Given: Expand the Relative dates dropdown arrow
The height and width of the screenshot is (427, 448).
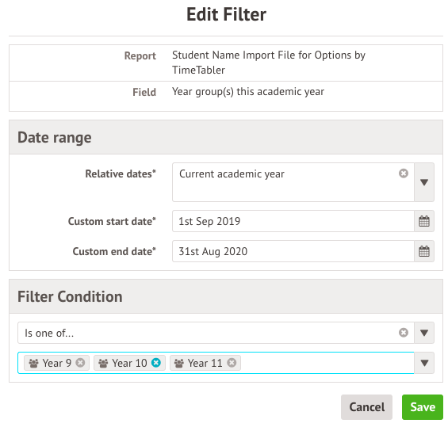Looking at the screenshot, I should tap(424, 182).
